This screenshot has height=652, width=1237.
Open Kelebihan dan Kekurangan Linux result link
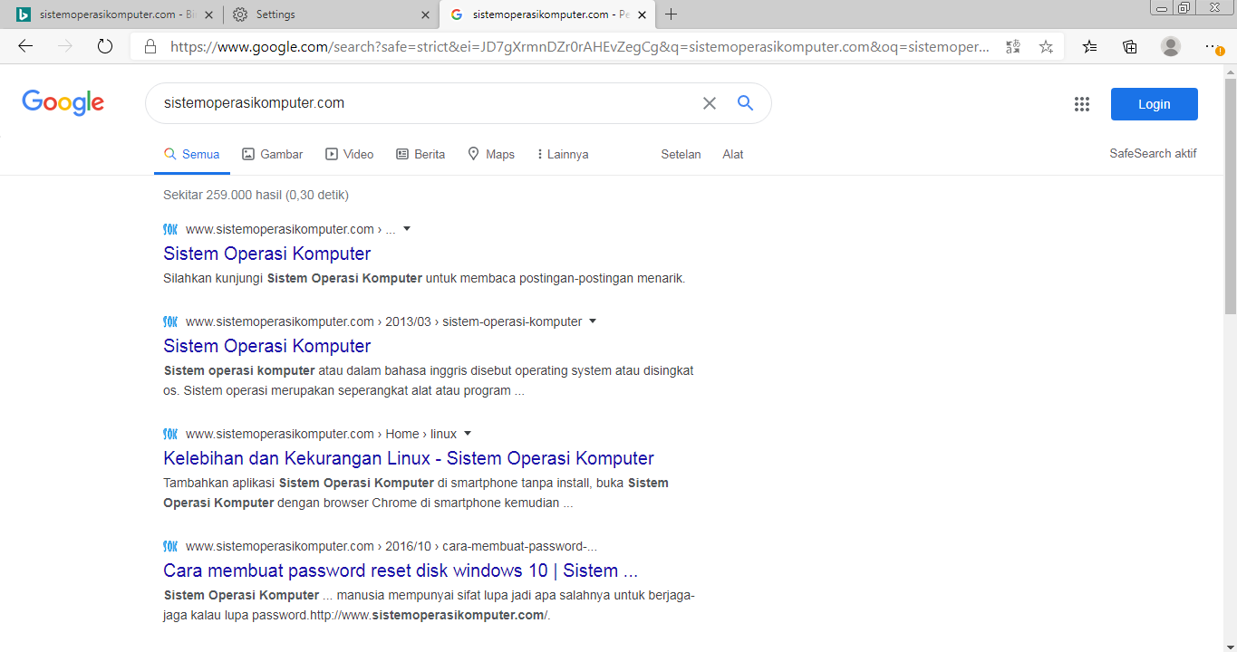tap(409, 458)
